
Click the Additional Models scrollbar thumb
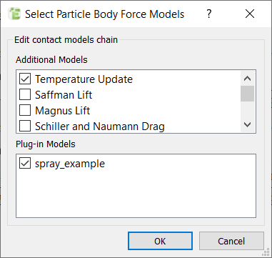(x=248, y=94)
